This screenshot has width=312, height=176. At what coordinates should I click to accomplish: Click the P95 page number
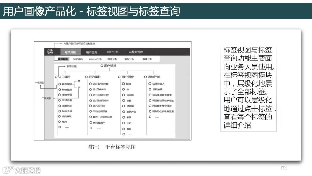coord(284,168)
